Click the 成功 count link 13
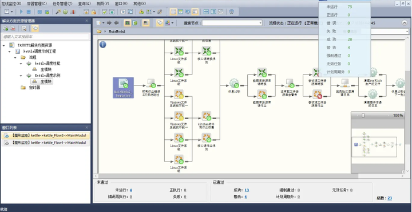The image size is (412, 212). (247, 190)
